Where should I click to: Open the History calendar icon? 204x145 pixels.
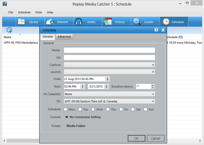107,21
